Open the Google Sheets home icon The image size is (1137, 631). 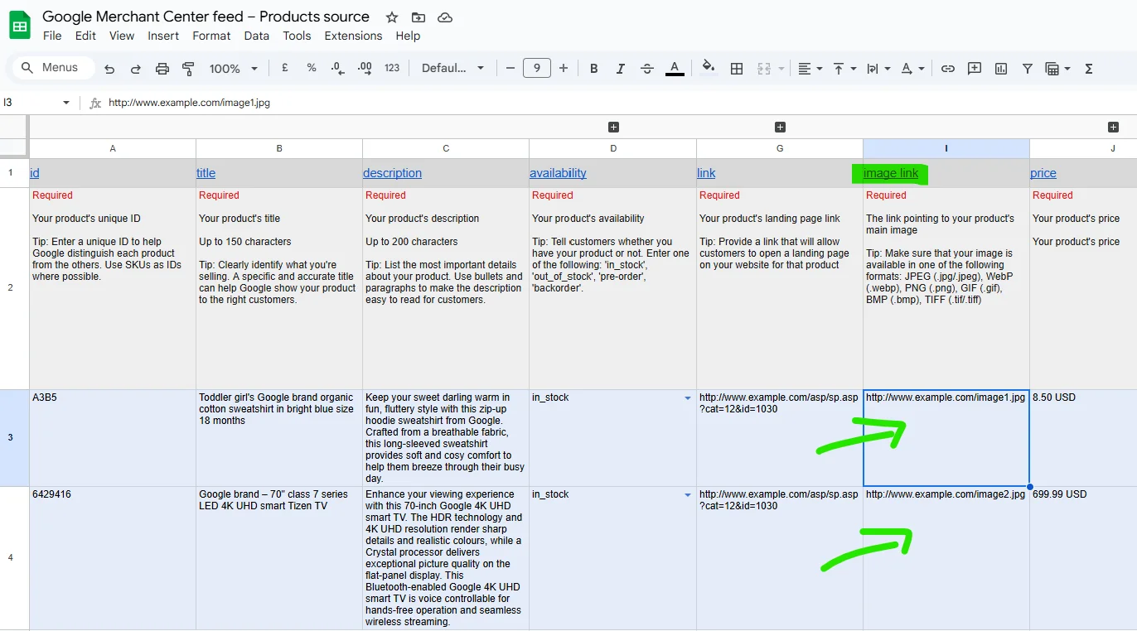pos(20,26)
